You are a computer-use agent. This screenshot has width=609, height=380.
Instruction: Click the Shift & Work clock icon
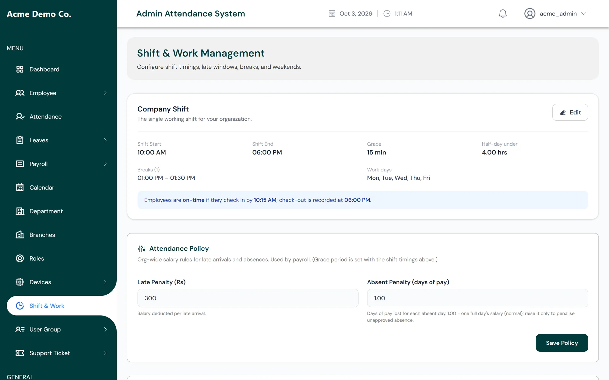[x=20, y=306]
